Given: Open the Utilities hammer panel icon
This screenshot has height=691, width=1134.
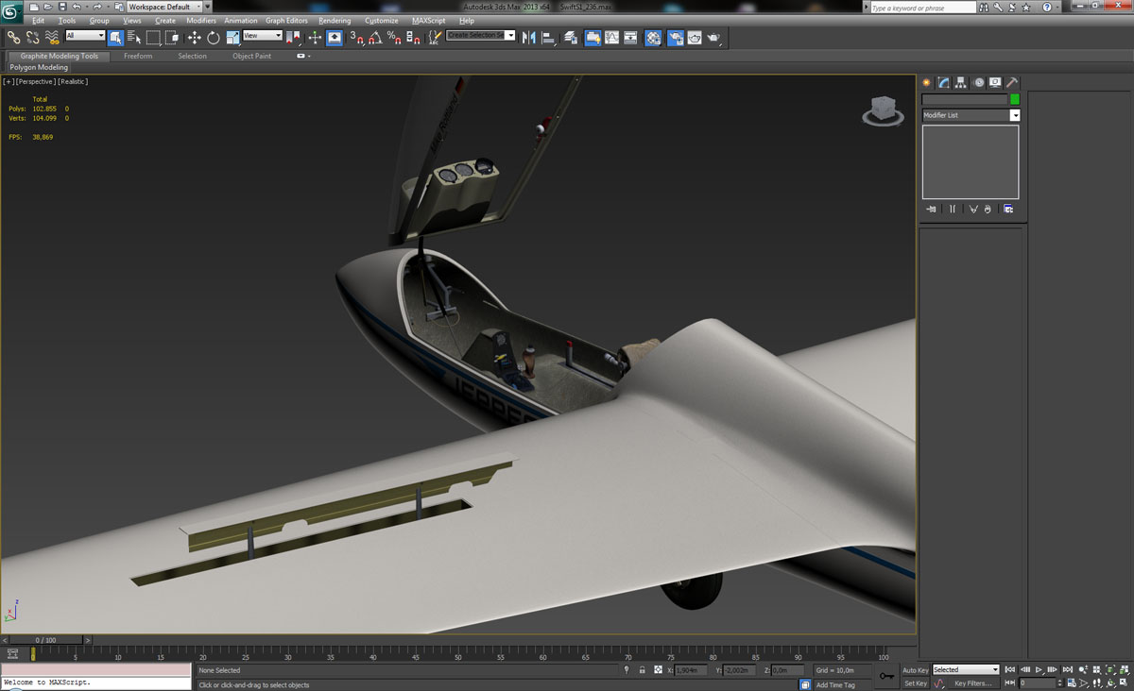Looking at the screenshot, I should tap(1011, 83).
